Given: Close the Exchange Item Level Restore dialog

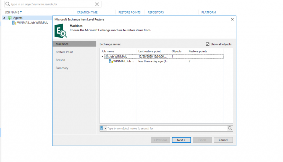Looking at the screenshot, I should (232, 19).
